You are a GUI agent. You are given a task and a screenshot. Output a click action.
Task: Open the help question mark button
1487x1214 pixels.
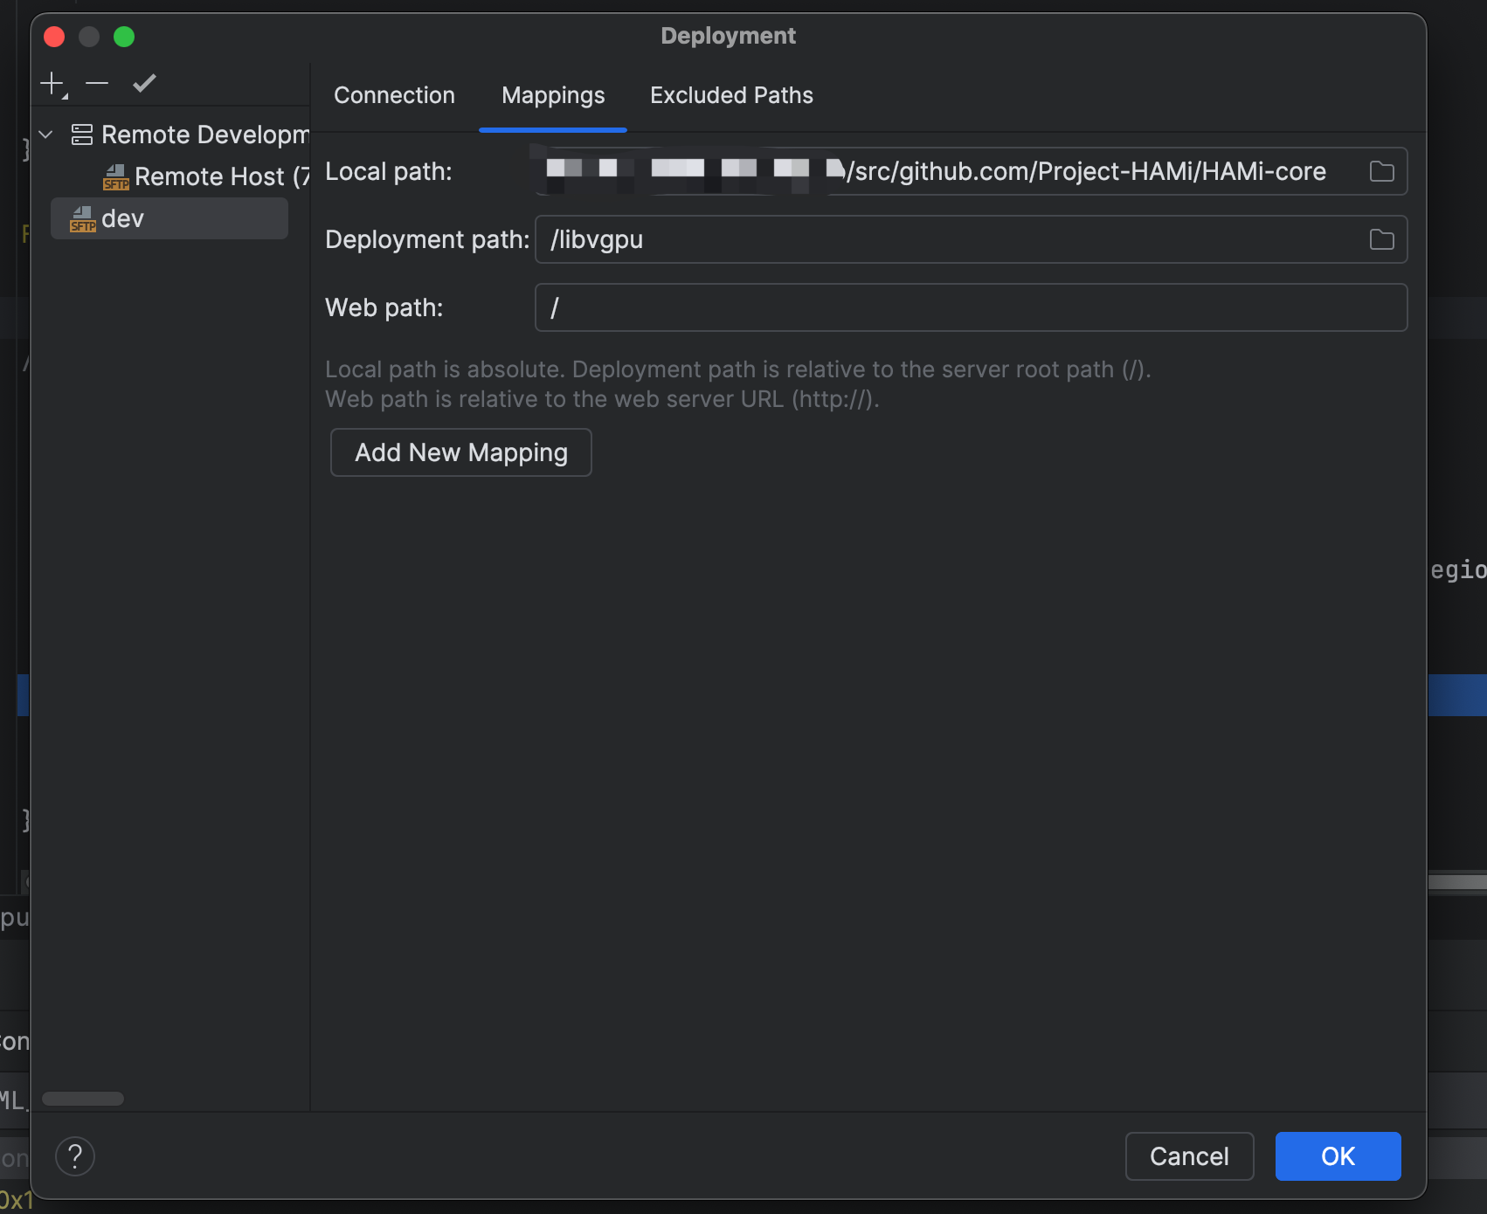click(75, 1156)
